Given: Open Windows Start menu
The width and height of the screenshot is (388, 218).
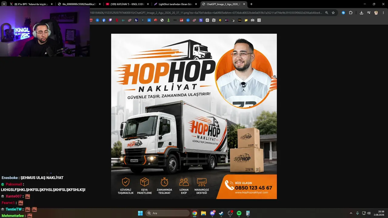Looking at the screenshot, I should click(140, 213).
